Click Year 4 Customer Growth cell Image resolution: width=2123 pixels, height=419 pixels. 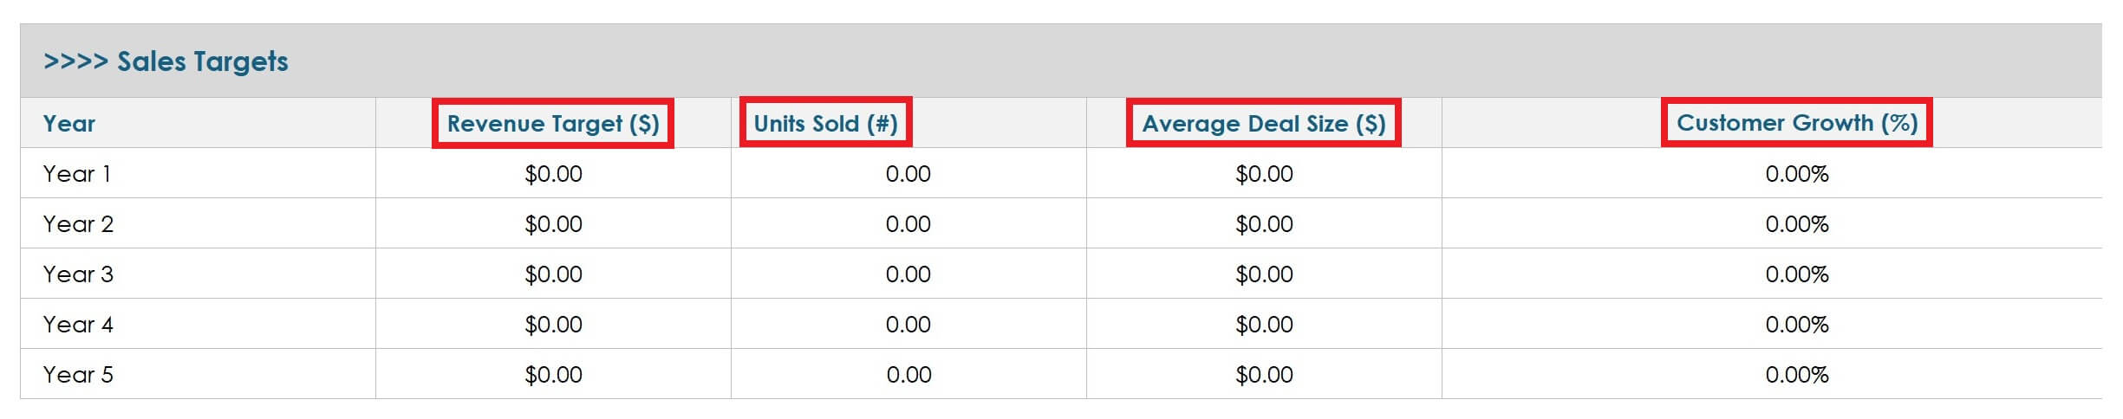click(1796, 325)
